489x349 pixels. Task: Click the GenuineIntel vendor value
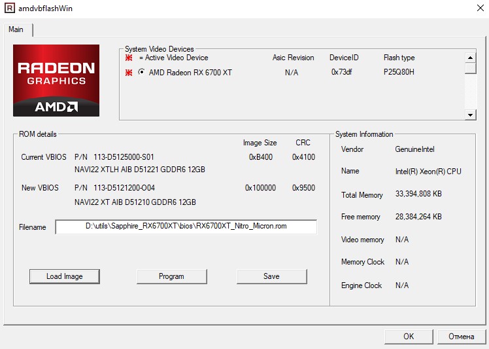pyautogui.click(x=414, y=149)
